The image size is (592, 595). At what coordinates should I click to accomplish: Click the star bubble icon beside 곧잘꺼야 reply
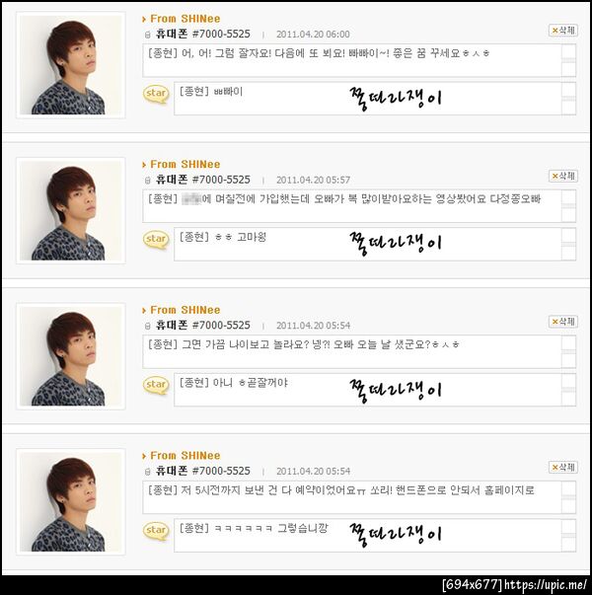[156, 386]
